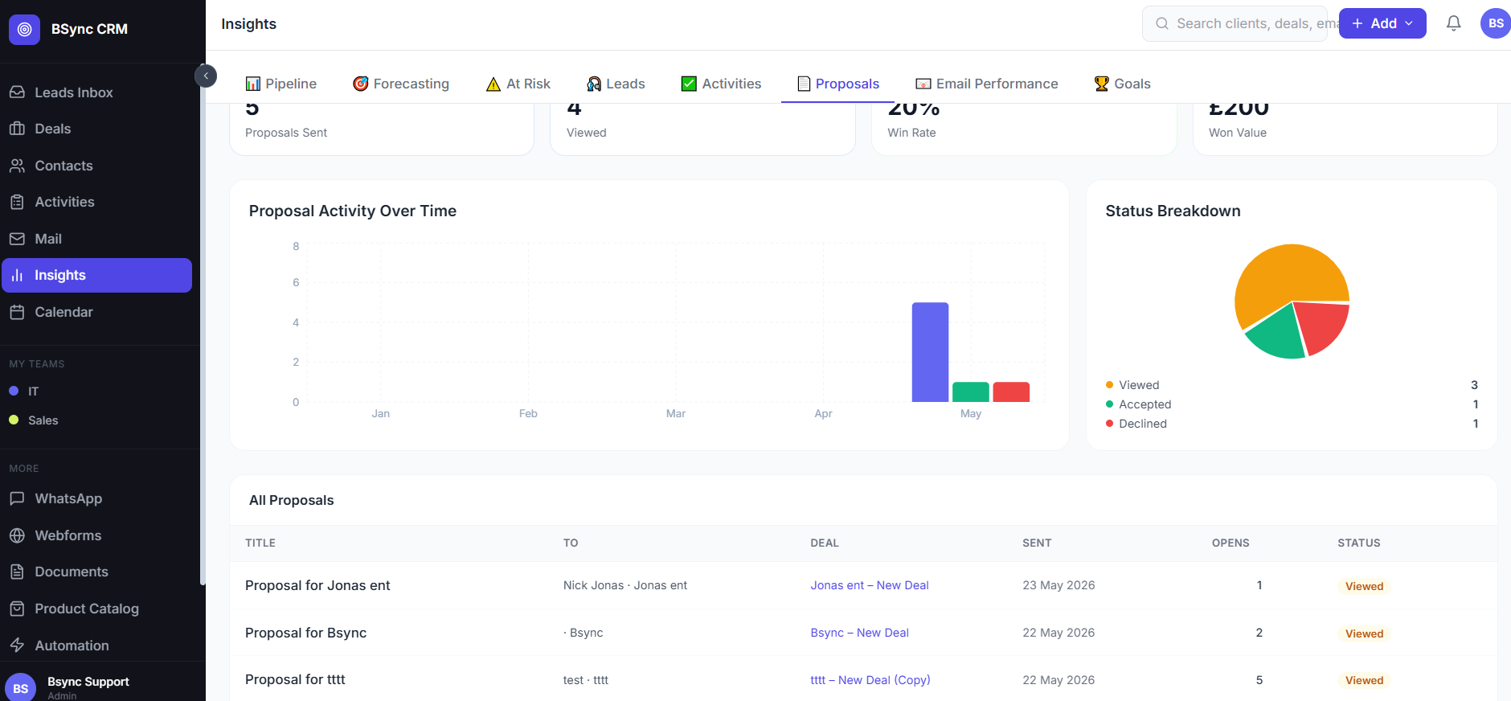Screen dimensions: 1511x701
Task: Open Documents in the sidebar
Action: click(96, 572)
